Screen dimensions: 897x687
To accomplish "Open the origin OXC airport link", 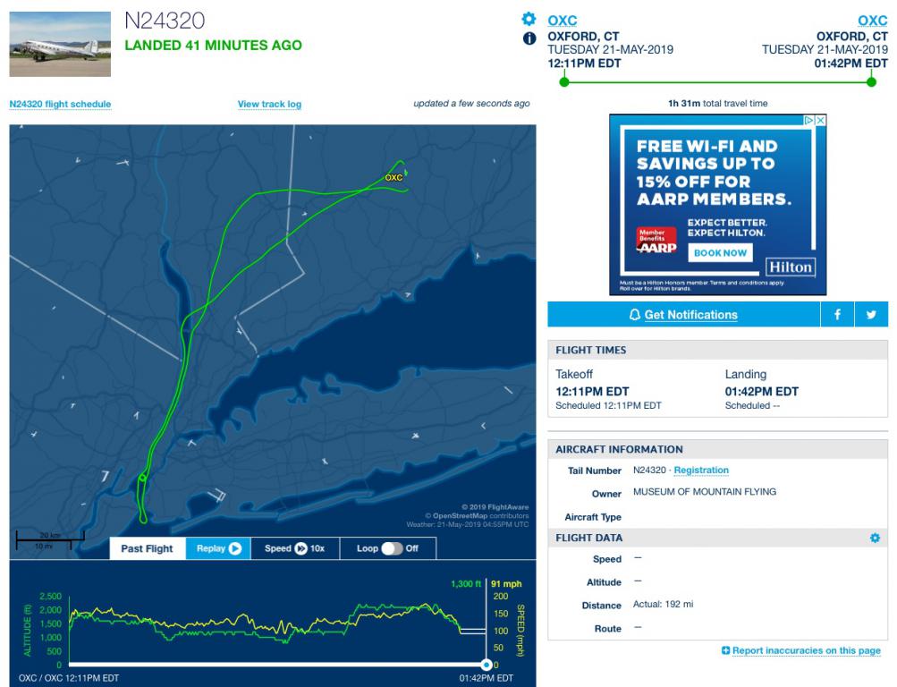I will [563, 21].
